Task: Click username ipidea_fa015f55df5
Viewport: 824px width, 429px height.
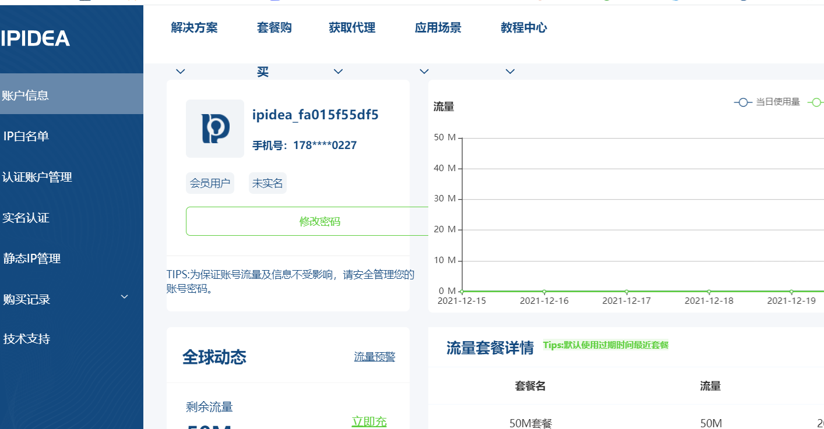Action: tap(315, 115)
